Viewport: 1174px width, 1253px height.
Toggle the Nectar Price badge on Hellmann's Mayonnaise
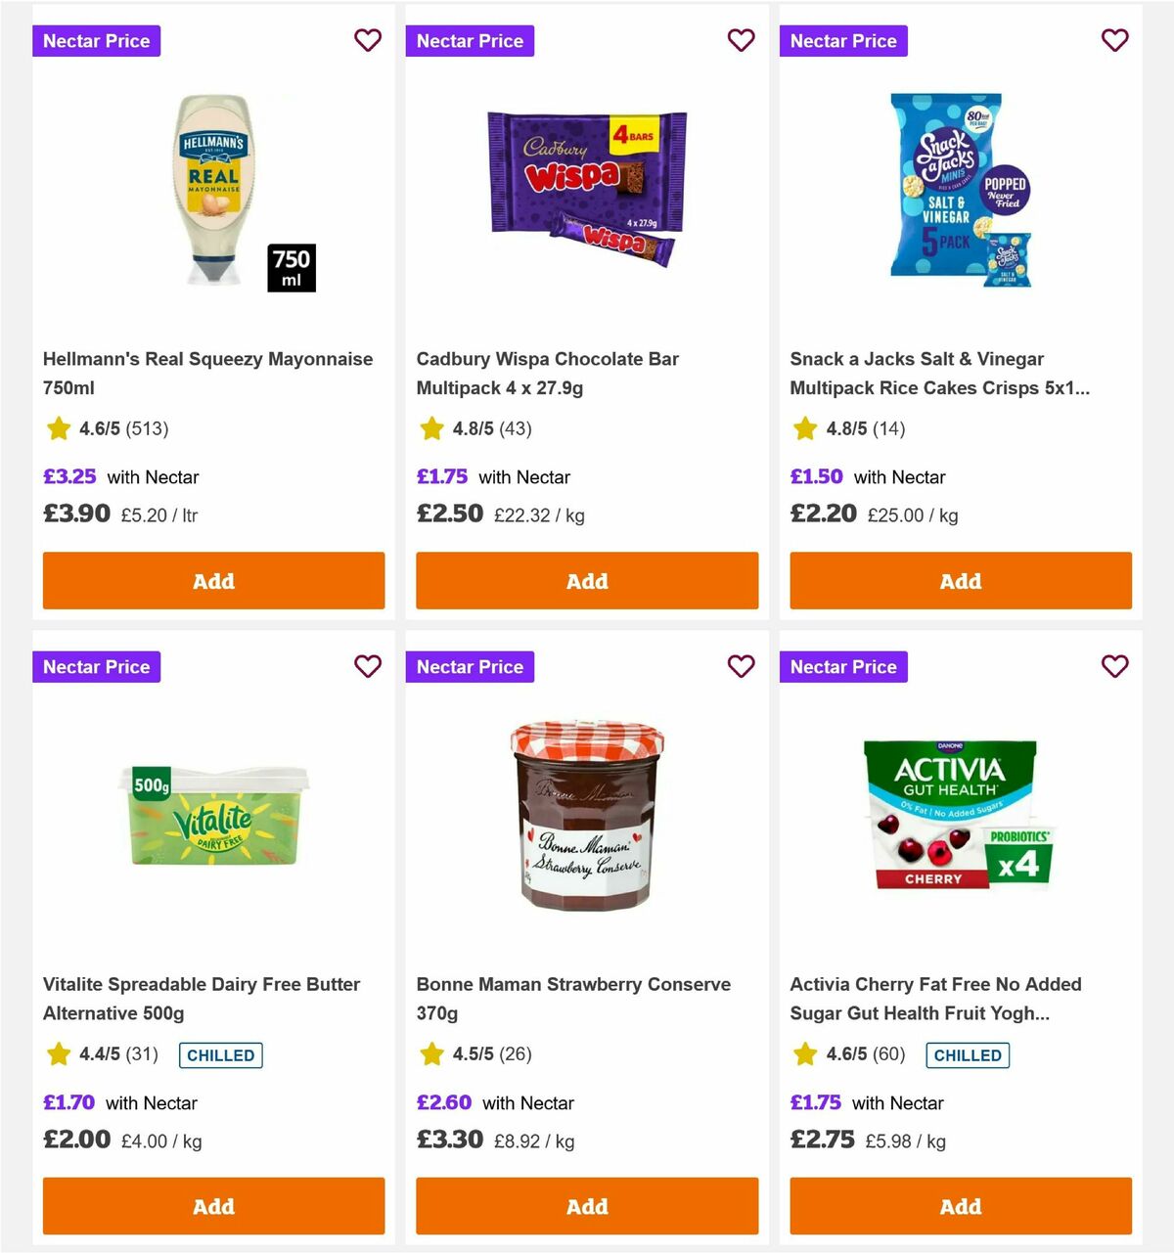coord(96,40)
